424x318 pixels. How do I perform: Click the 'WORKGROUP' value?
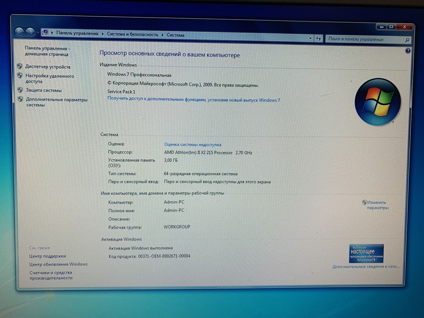pos(177,227)
